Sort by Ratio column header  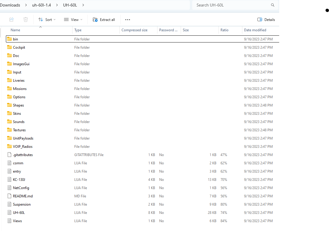[224, 30]
